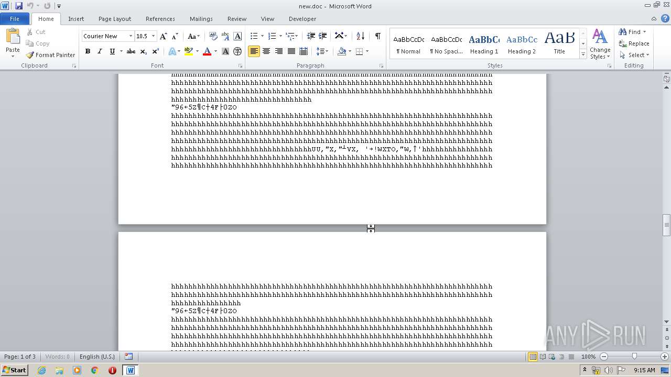Click Phonetic Guide icon
This screenshot has width=671, height=377.
(x=225, y=36)
